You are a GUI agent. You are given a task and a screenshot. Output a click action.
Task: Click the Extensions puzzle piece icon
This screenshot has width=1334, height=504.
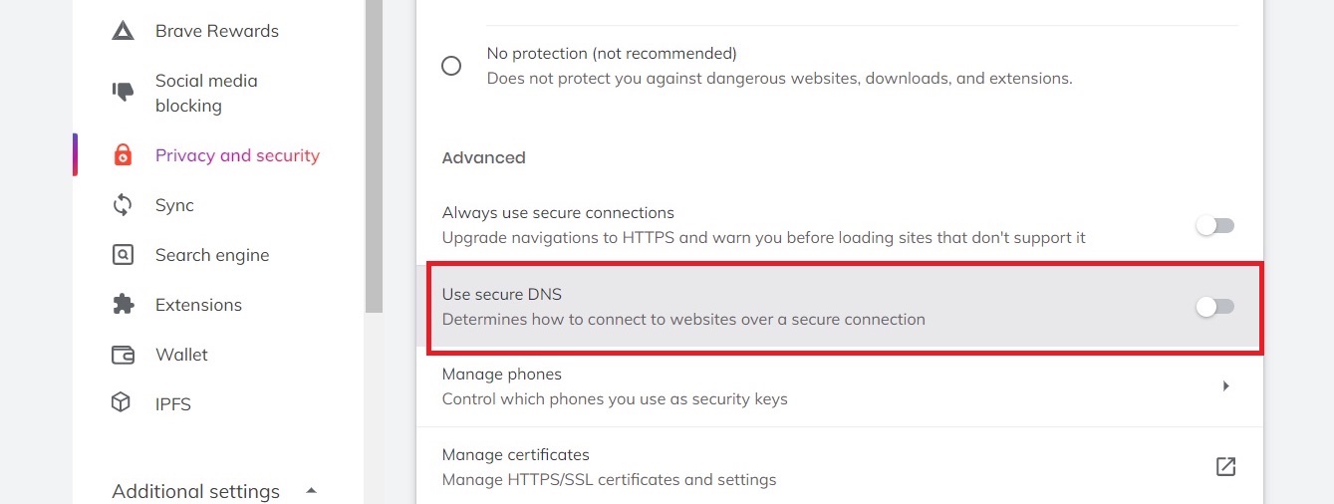(x=123, y=305)
